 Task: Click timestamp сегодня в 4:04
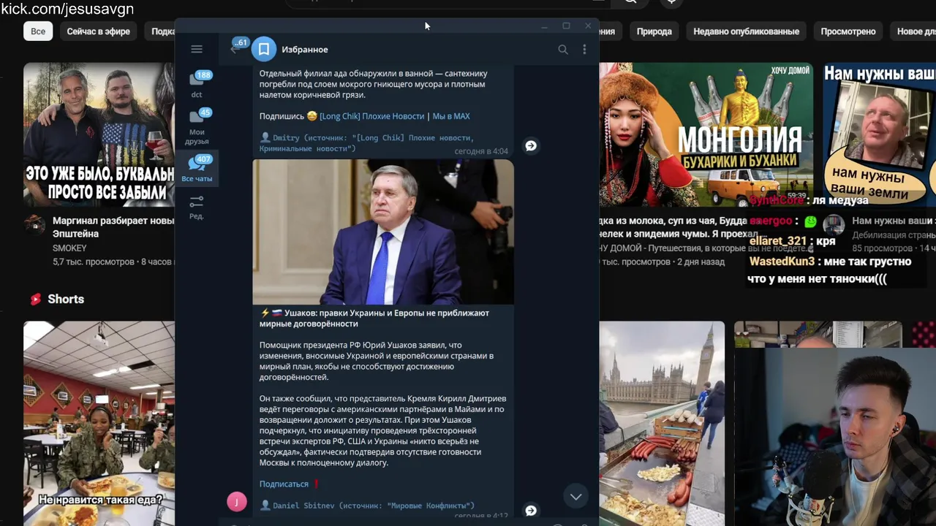pyautogui.click(x=481, y=151)
